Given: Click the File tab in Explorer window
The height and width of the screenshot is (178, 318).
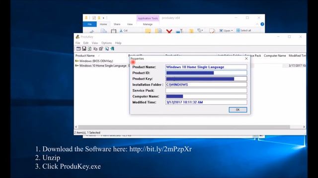Looking at the screenshot, I should [89, 24].
